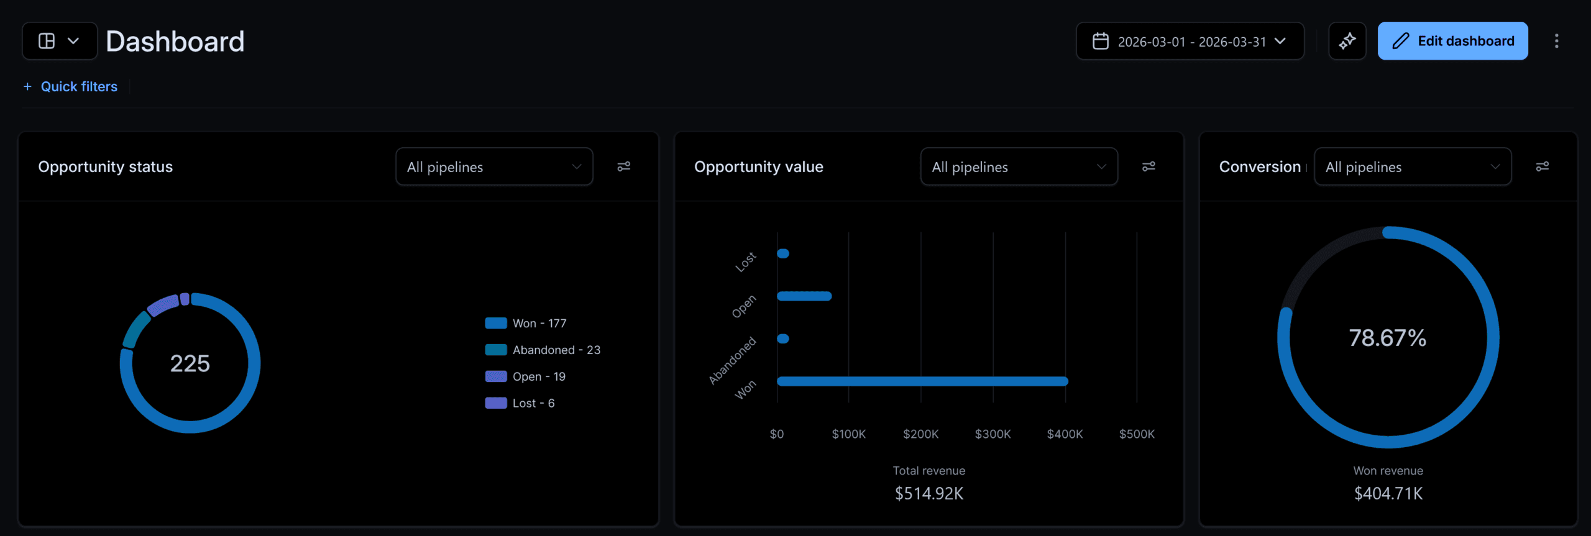Open settings sliders icon for Conversion widget

pos(1542,166)
